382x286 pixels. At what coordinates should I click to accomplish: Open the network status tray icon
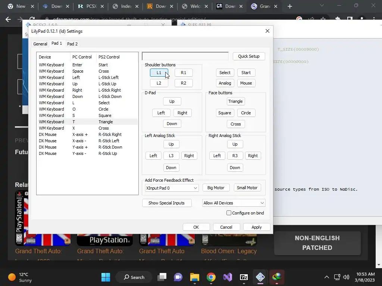337,277
